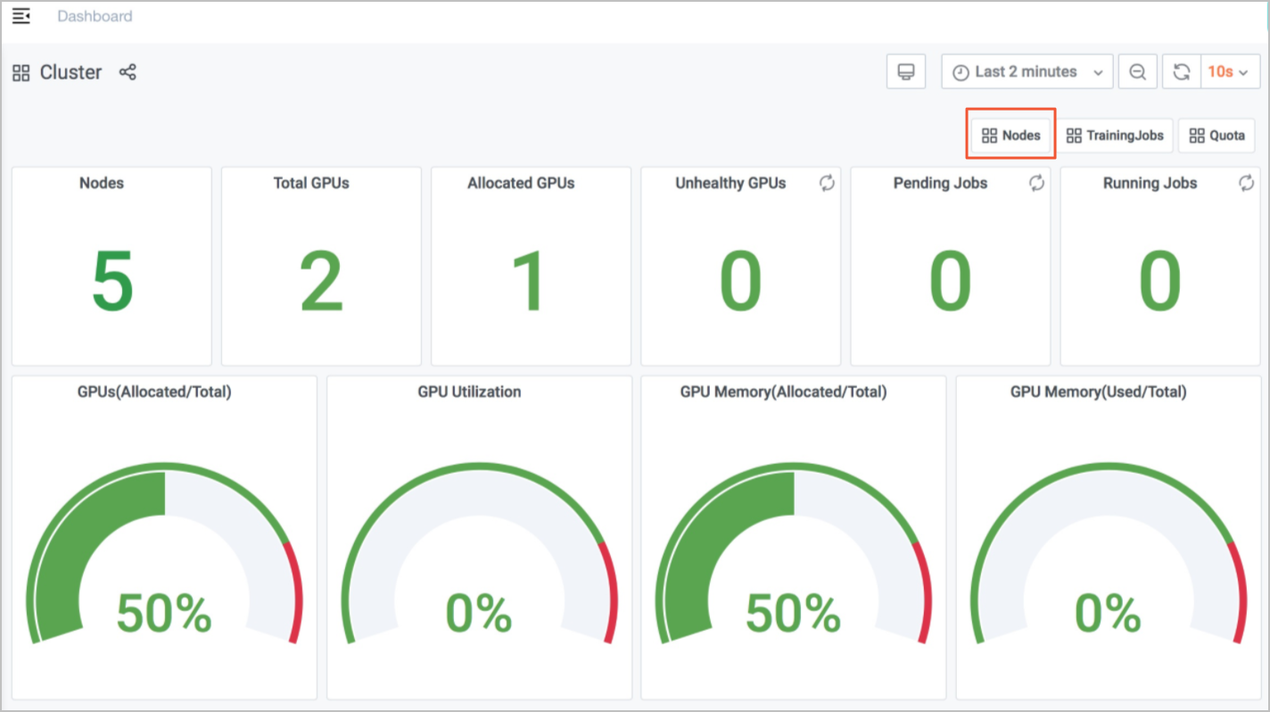Click the GPU Utilization panel title

(469, 392)
